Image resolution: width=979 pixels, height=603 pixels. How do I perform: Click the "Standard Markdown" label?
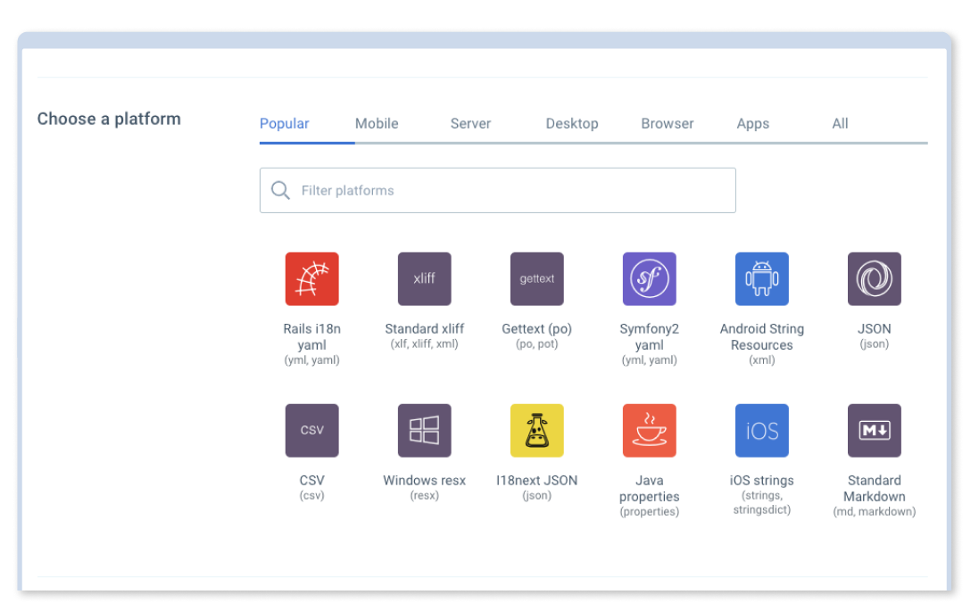[874, 489]
